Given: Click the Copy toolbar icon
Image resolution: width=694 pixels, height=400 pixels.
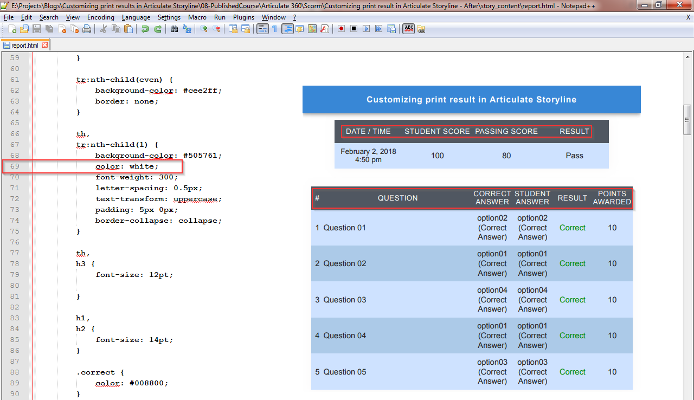Looking at the screenshot, I should (x=116, y=29).
